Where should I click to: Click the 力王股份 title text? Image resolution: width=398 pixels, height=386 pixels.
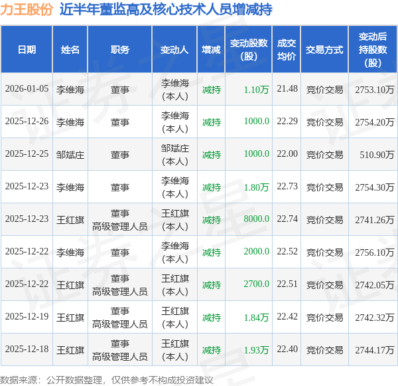point(27,10)
